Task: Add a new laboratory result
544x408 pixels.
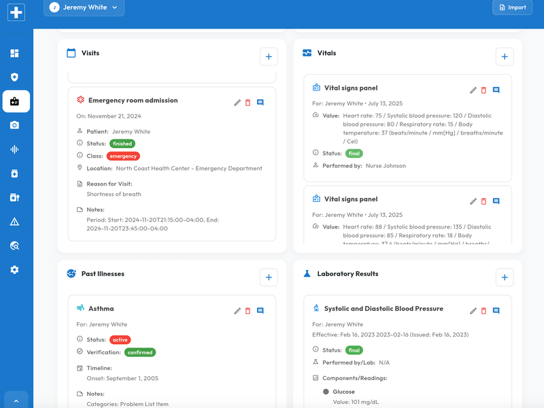Action: point(505,277)
